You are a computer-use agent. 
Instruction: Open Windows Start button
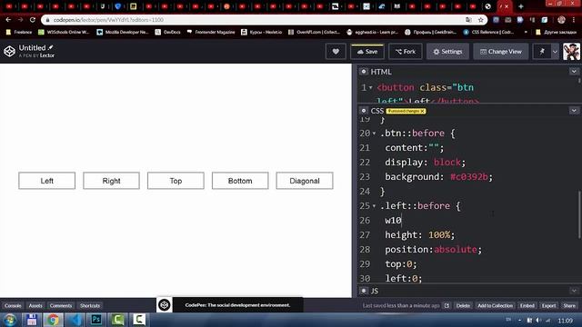click(x=10, y=320)
